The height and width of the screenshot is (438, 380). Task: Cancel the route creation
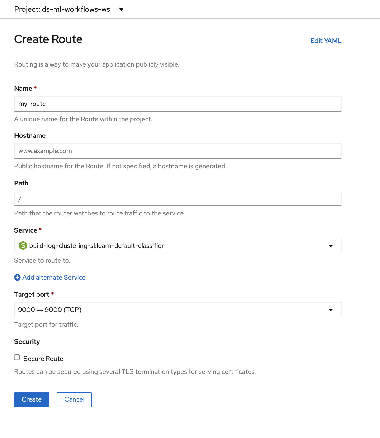74,399
